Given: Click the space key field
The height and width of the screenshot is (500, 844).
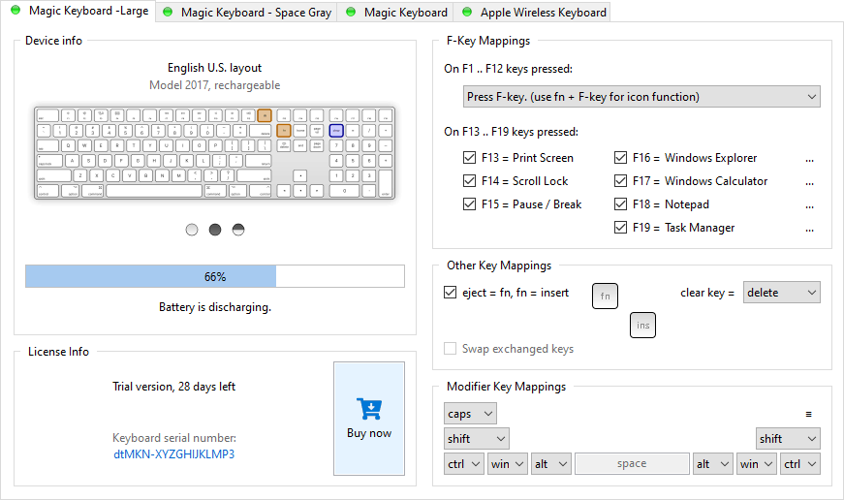Looking at the screenshot, I should pyautogui.click(x=632, y=463).
